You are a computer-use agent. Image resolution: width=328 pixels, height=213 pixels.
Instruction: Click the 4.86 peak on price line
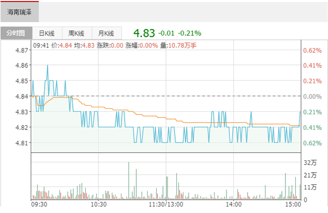click(x=48, y=65)
